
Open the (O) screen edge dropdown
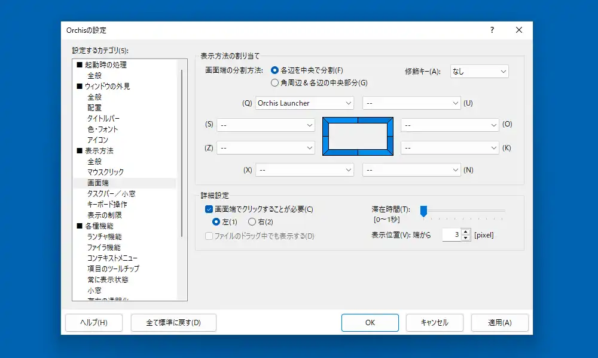(x=450, y=125)
